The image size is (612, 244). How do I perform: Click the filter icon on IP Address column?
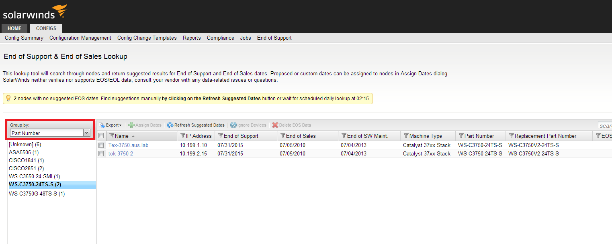coord(183,136)
